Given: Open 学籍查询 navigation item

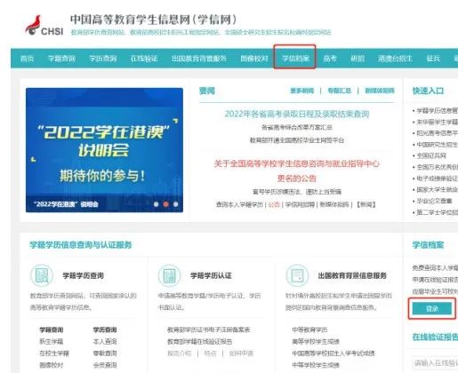Looking at the screenshot, I should [61, 59].
